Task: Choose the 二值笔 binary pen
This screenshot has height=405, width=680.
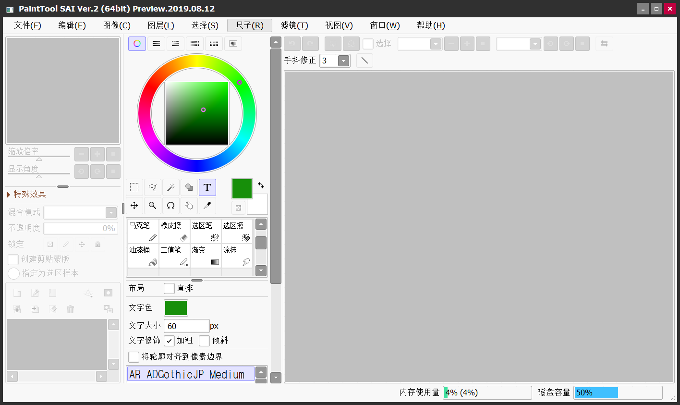Action: tap(174, 256)
